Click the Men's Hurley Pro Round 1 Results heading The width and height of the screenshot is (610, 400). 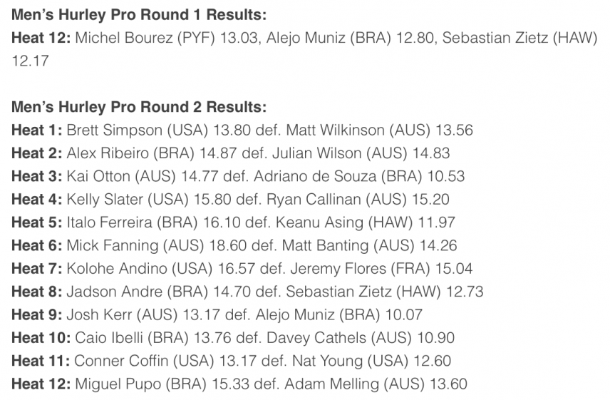[139, 15]
